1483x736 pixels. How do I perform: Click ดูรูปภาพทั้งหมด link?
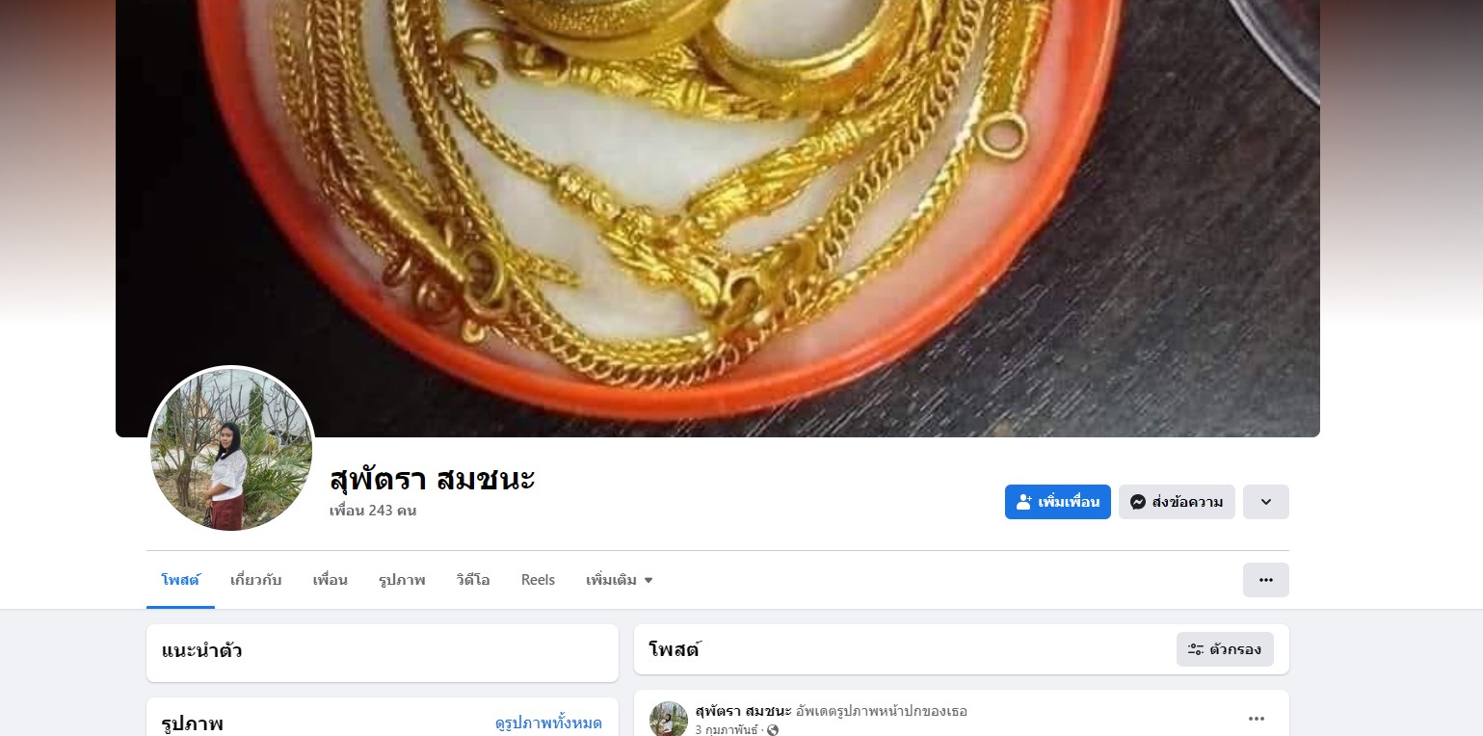(548, 723)
